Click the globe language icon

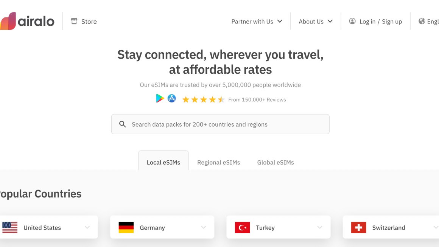coord(422,21)
